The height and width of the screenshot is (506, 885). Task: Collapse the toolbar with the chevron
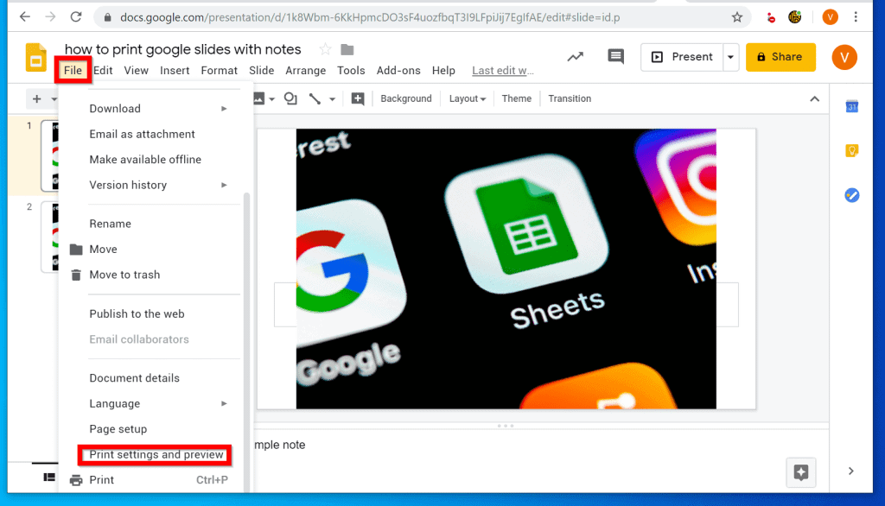(x=814, y=98)
